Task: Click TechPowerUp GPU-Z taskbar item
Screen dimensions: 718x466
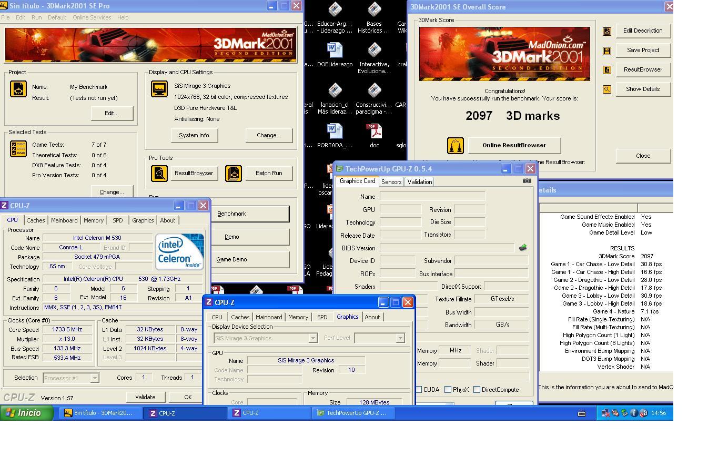Action: pos(353,413)
